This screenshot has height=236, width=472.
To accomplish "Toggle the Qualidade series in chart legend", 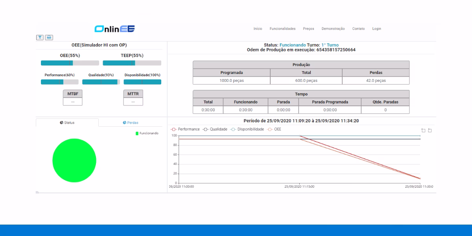I will click(x=215, y=129).
